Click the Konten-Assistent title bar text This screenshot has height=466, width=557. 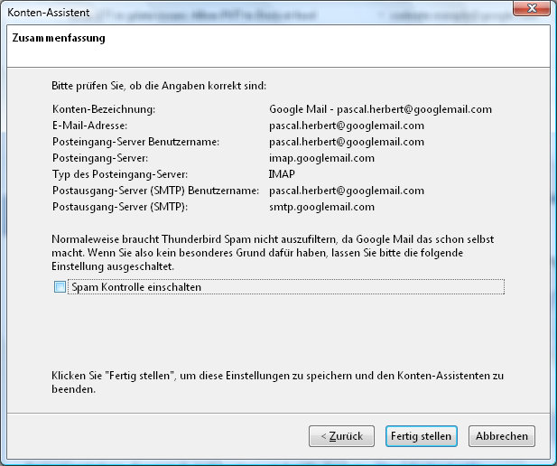pyautogui.click(x=49, y=13)
